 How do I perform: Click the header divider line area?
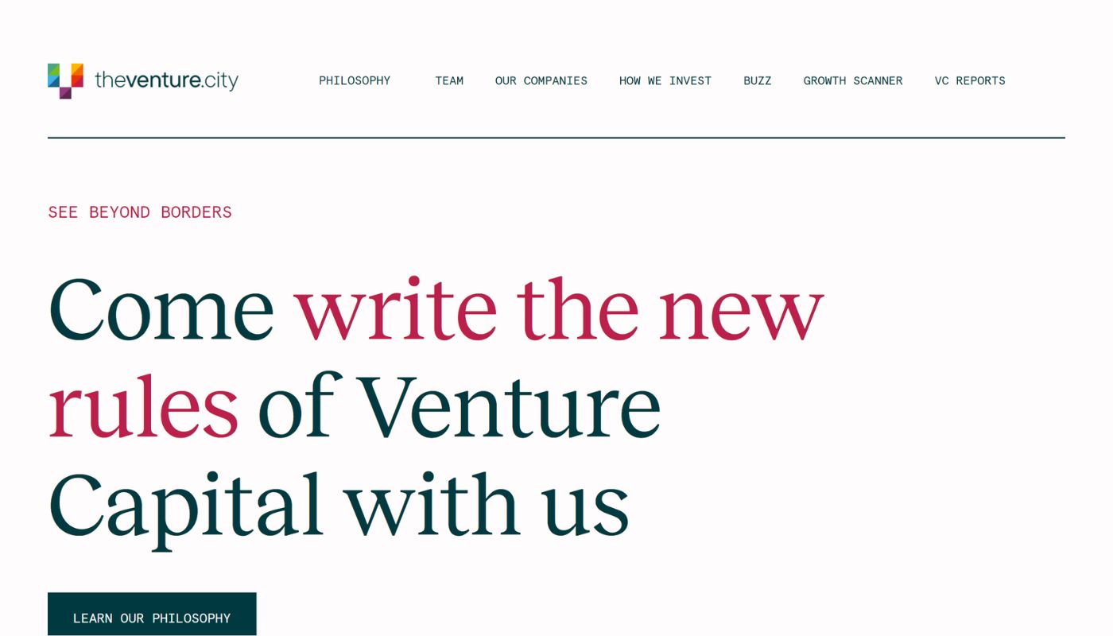pos(556,137)
